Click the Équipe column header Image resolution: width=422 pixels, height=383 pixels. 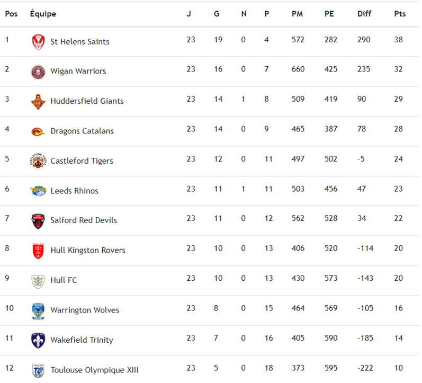[x=43, y=14]
